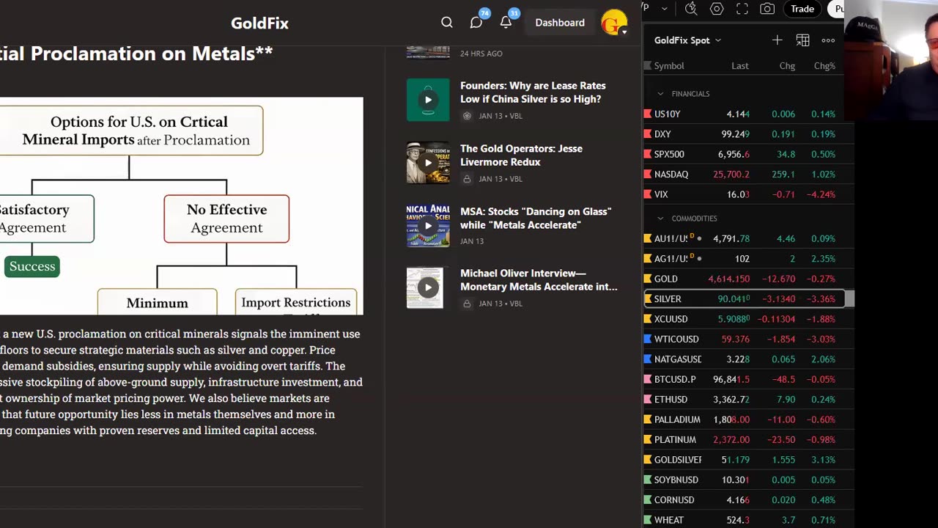Take a chart snapshot with the camera icon

[767, 9]
